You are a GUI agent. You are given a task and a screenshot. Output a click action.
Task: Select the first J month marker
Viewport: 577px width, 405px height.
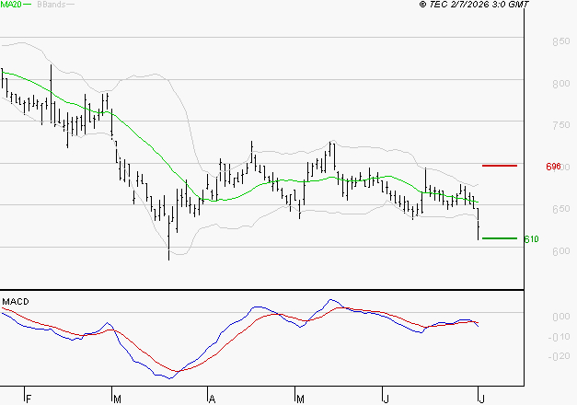tap(386, 399)
